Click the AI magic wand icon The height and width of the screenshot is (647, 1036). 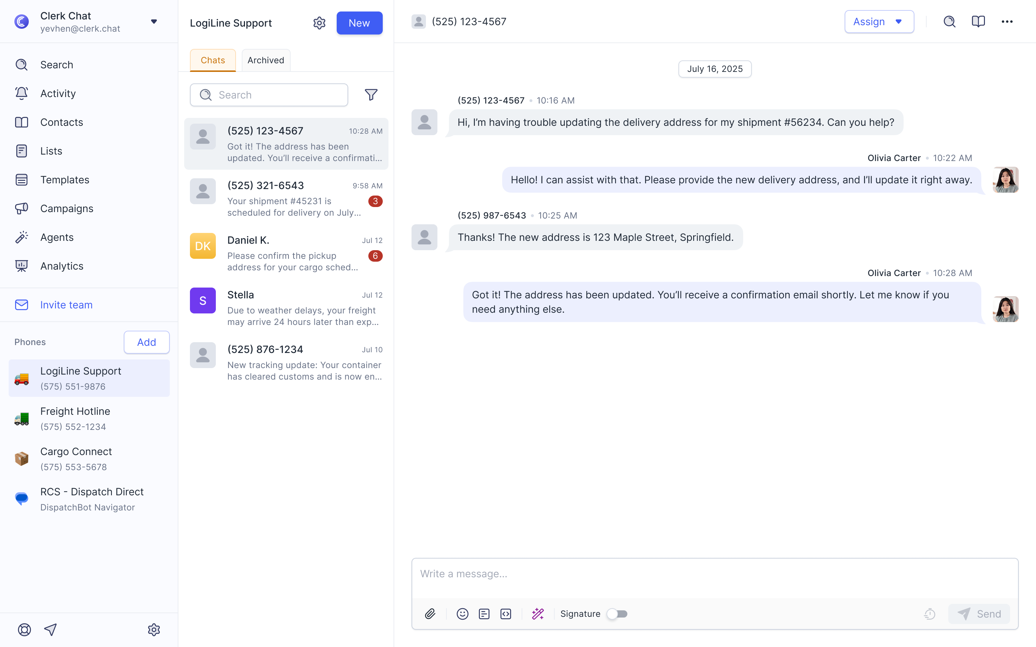538,614
